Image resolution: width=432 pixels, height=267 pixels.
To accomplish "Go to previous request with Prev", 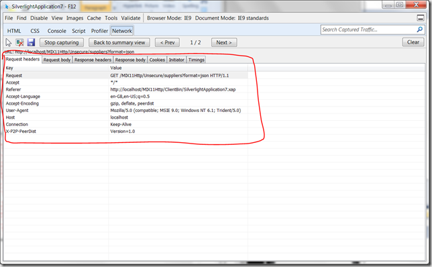I will coord(168,42).
